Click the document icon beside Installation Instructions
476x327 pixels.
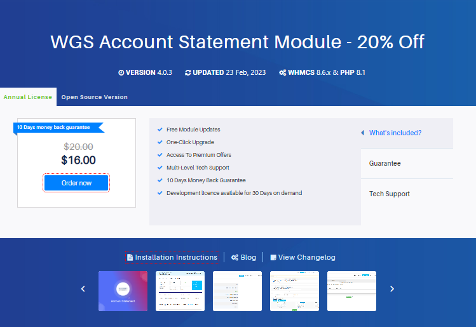coord(130,257)
